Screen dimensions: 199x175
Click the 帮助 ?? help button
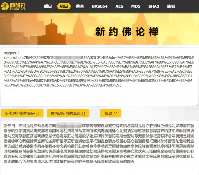click(111, 113)
